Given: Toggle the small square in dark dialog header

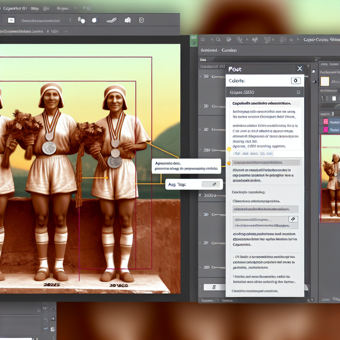Looking at the screenshot, I should 298,92.
